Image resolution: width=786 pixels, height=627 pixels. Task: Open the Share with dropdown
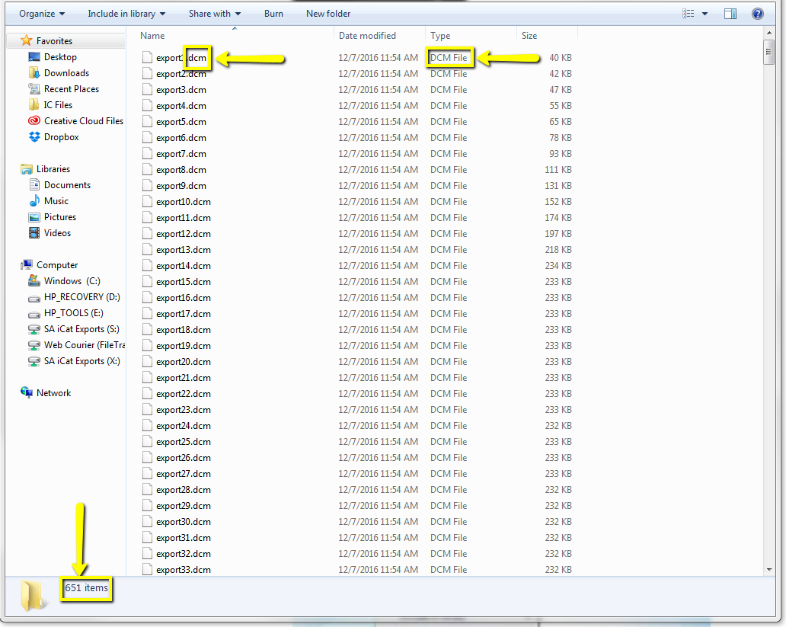[x=215, y=14]
